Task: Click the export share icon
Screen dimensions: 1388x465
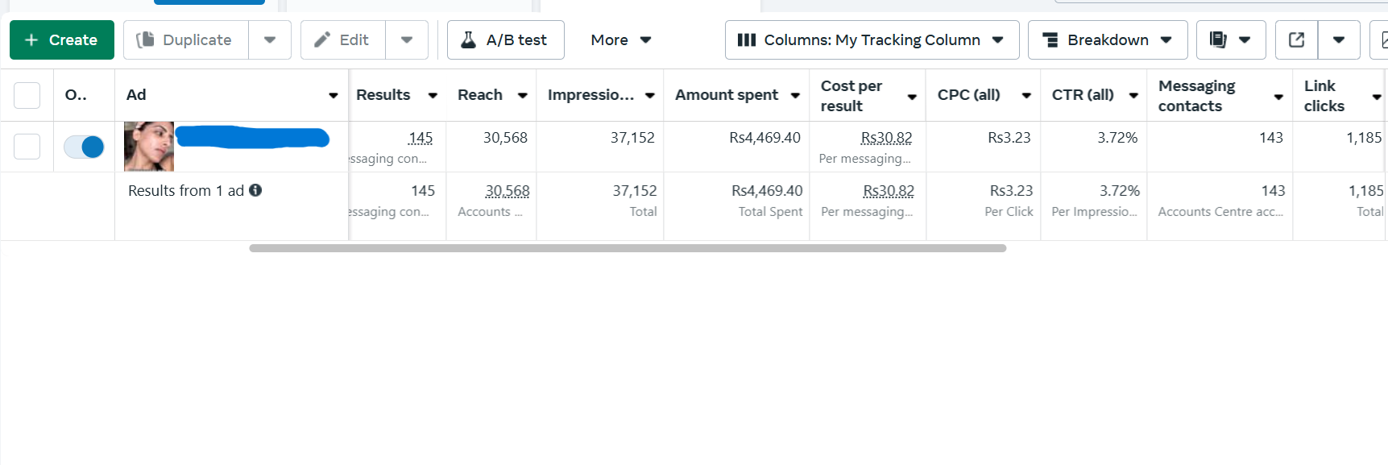Action: click(1296, 40)
